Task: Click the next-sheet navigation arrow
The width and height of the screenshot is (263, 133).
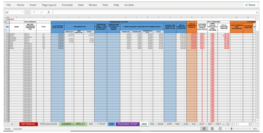Action: click(x=12, y=124)
